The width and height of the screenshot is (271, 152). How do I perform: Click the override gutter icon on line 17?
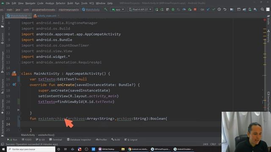coord(14,84)
